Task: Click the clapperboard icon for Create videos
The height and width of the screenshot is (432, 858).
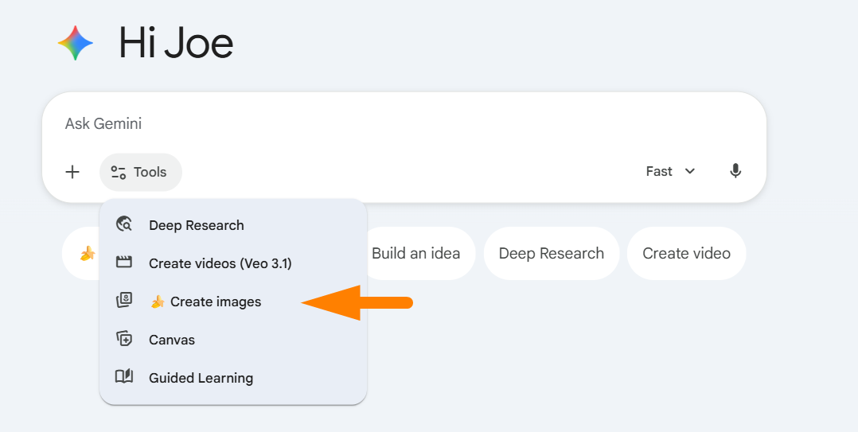Action: (x=123, y=263)
